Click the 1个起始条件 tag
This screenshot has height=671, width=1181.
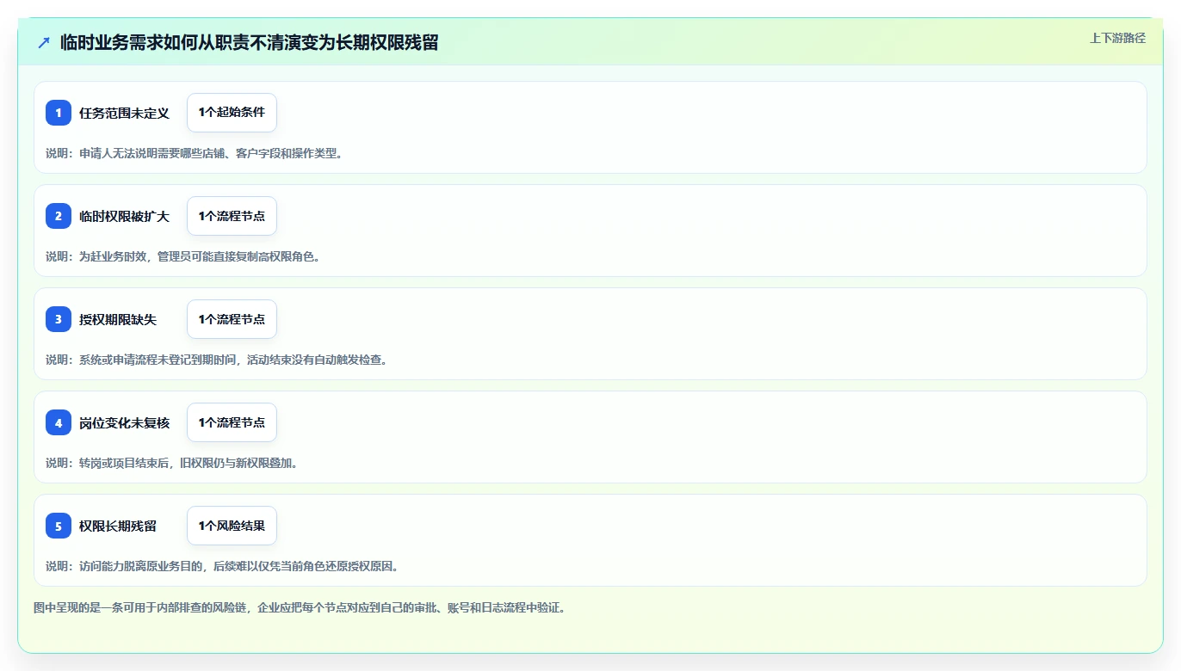(x=232, y=113)
